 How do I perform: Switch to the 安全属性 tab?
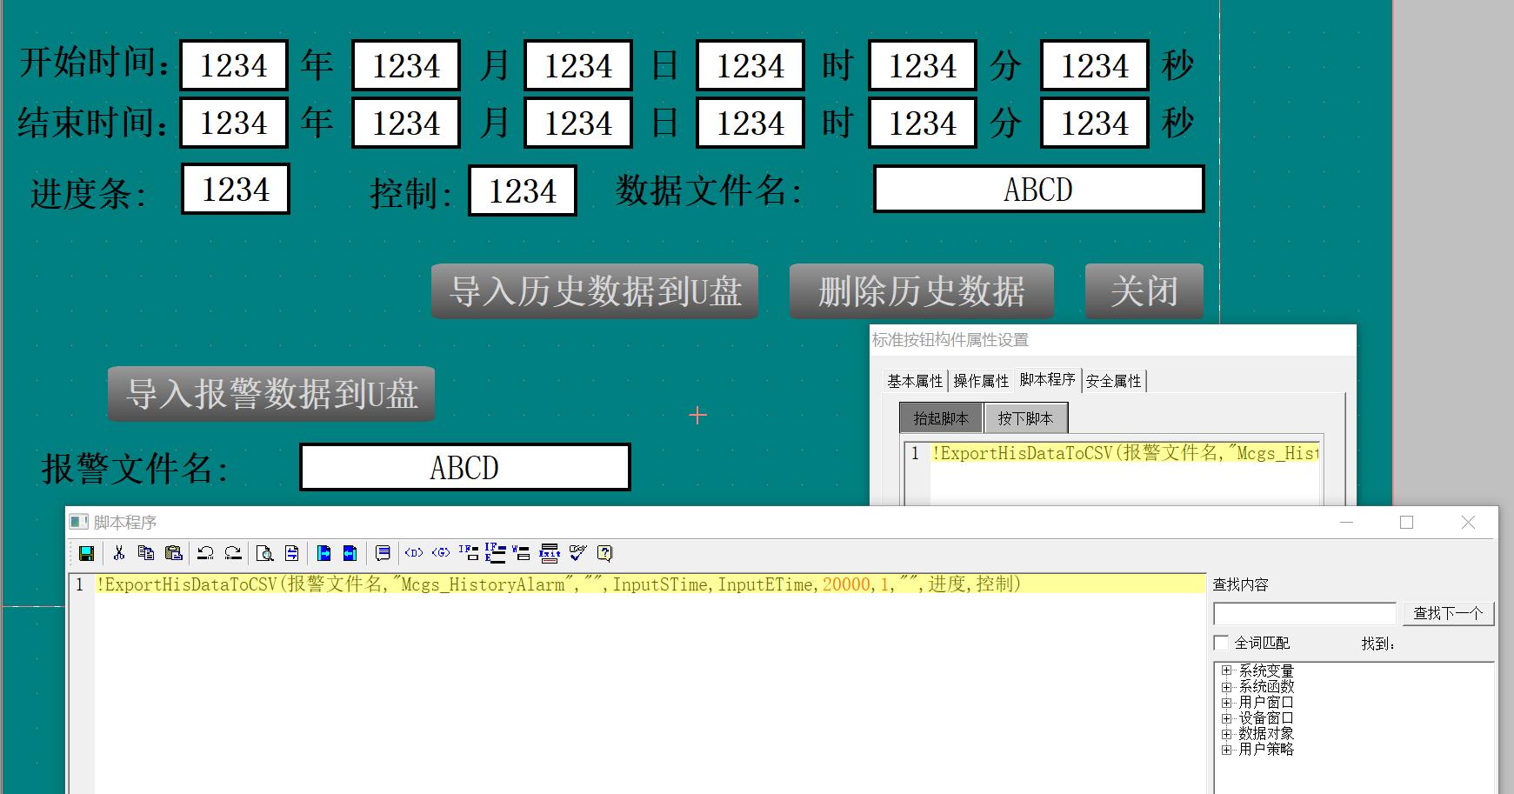point(1116,380)
